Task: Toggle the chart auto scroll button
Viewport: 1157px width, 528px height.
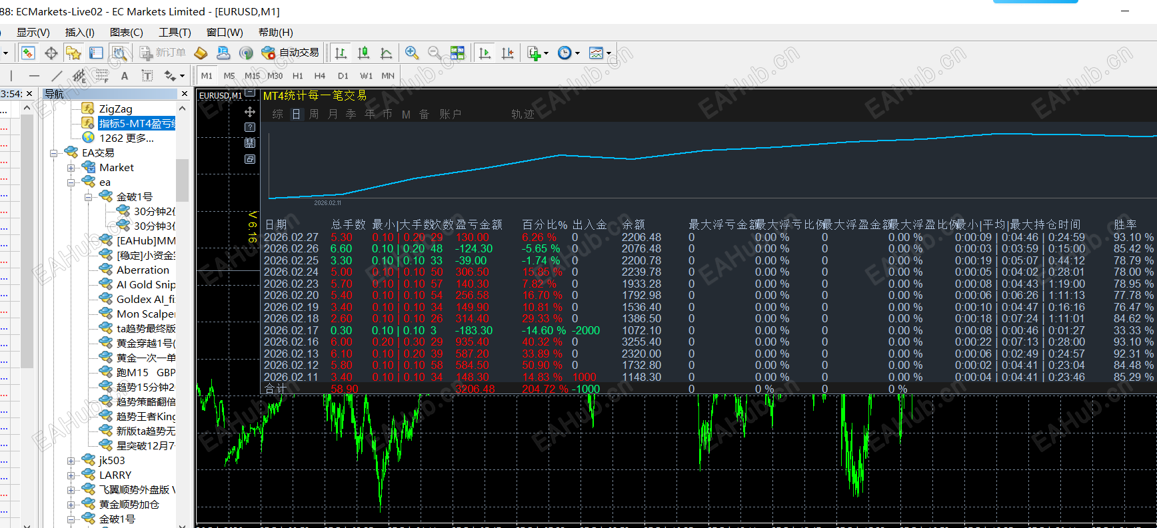Action: tap(485, 53)
